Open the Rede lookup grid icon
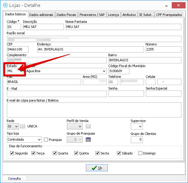 (x=23, y=126)
